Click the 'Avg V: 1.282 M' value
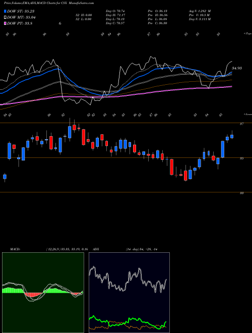The height and width of the screenshot is (333, 252). 200,11
